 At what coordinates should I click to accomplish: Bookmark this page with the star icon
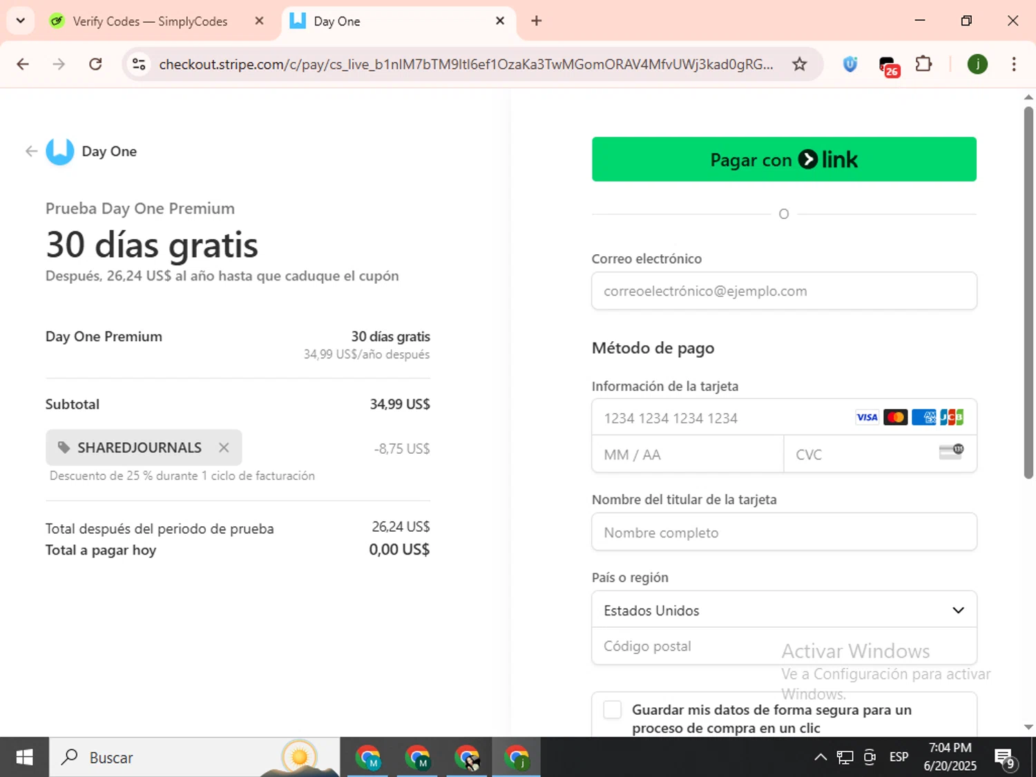click(x=799, y=64)
